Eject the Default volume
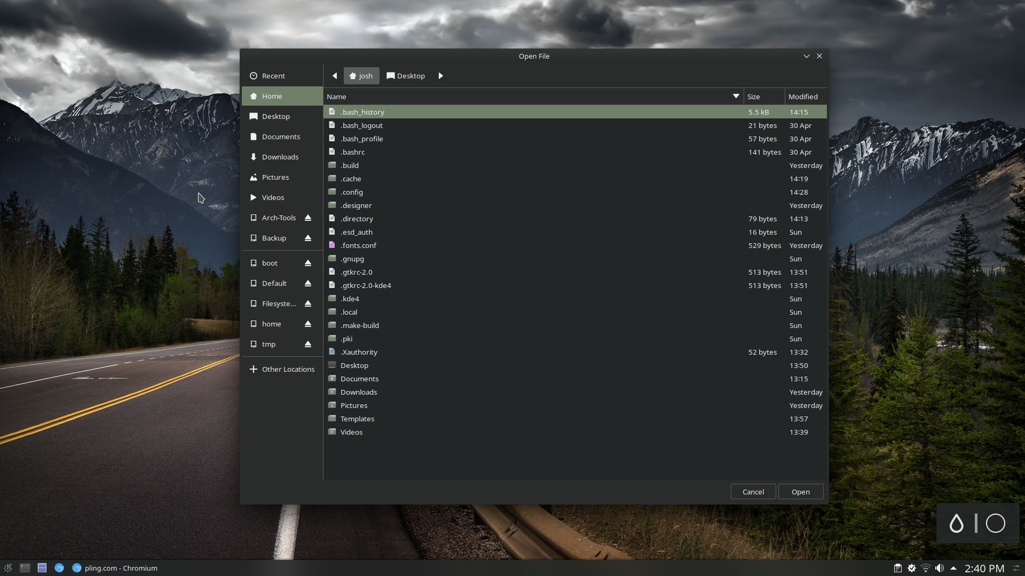1025x576 pixels. [308, 283]
